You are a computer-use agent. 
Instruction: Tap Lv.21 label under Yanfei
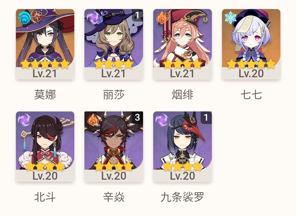182,73
